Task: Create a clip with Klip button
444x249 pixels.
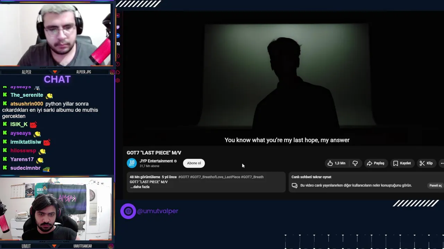Action: click(426, 163)
